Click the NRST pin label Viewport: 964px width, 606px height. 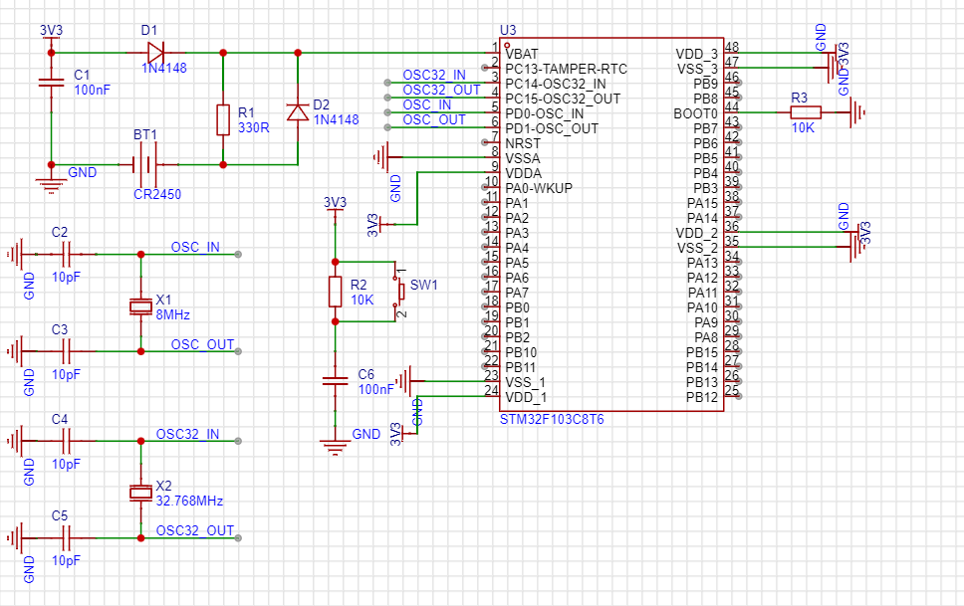(x=523, y=143)
